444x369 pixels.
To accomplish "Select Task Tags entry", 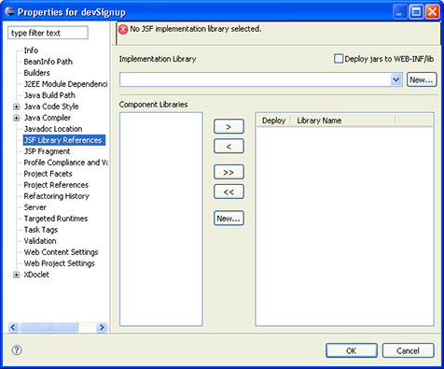I will tap(41, 230).
